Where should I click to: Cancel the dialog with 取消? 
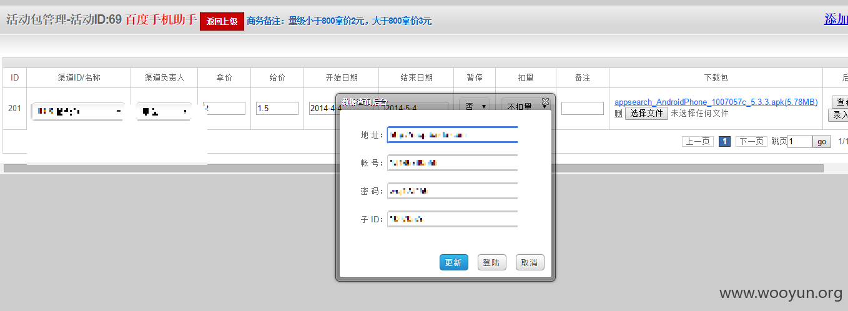(x=530, y=262)
